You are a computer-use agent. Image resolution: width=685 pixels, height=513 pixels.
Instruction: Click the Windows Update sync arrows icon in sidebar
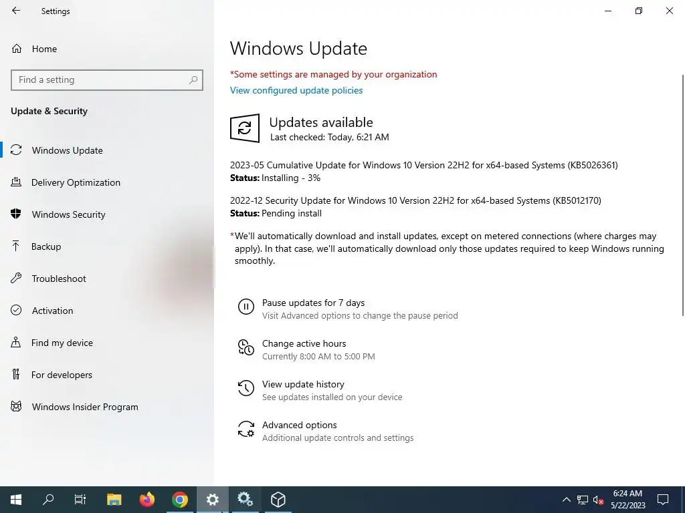tap(16, 150)
